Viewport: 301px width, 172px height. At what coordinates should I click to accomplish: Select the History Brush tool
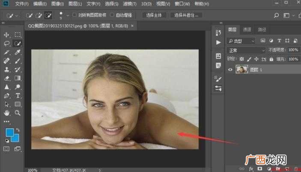(x=18, y=70)
